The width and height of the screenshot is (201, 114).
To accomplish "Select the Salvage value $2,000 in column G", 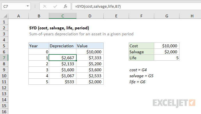I will pyautogui.click(x=167, y=52).
